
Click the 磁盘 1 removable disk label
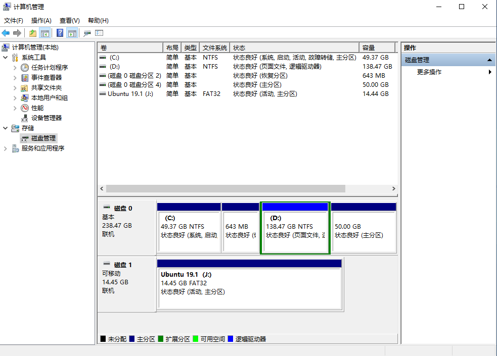127,284
